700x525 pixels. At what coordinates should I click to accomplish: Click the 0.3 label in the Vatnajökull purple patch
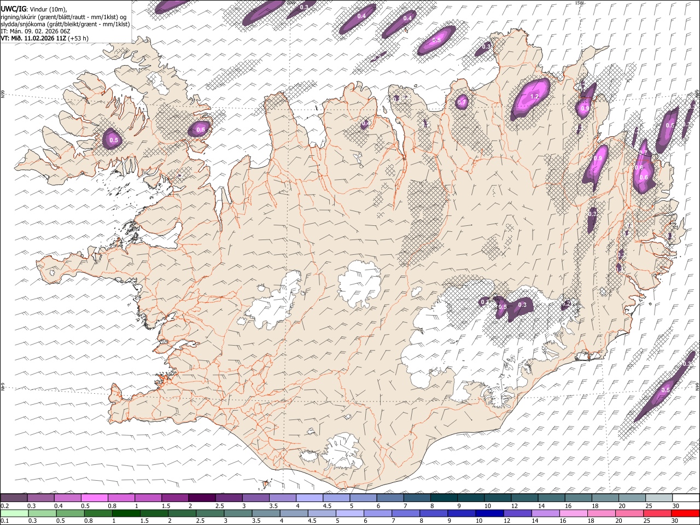pyautogui.click(x=522, y=305)
